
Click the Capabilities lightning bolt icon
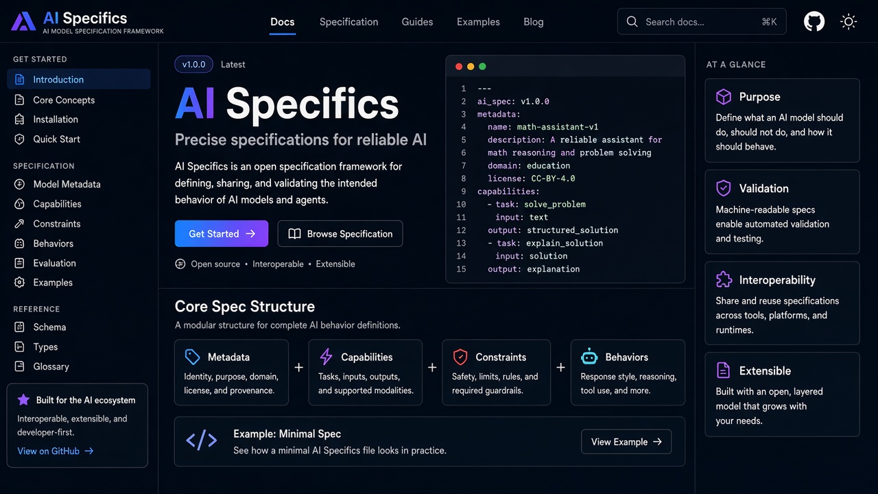click(327, 357)
